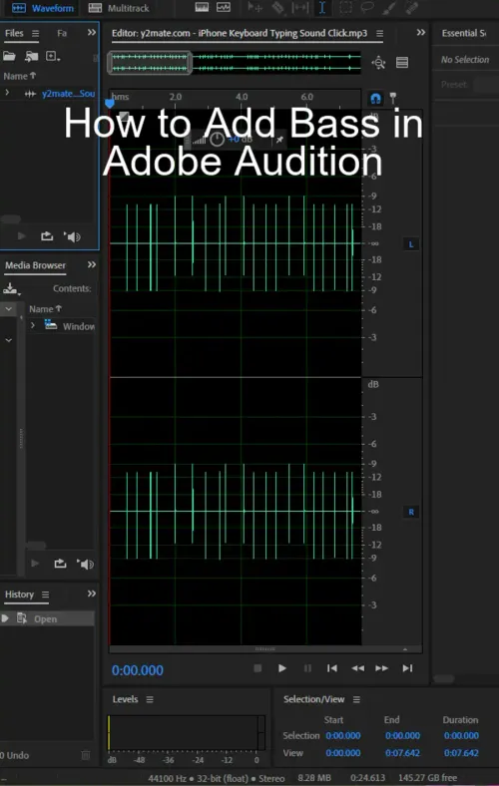This screenshot has height=786, width=499.
Task: Select the Marquee Selection tool
Action: pos(345,7)
